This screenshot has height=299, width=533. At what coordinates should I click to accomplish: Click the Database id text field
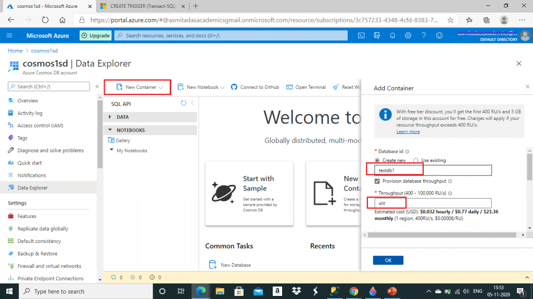(x=433, y=170)
